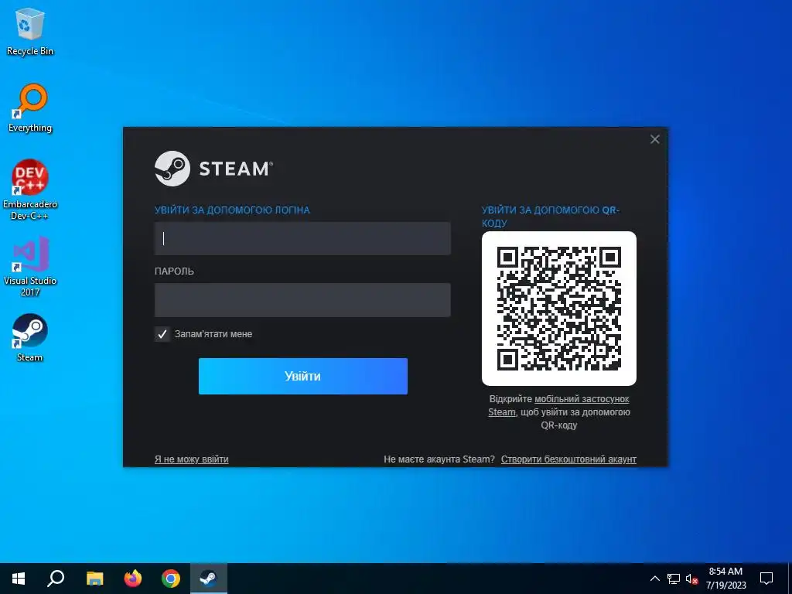Click the QR code image
The width and height of the screenshot is (792, 594).
tap(558, 309)
